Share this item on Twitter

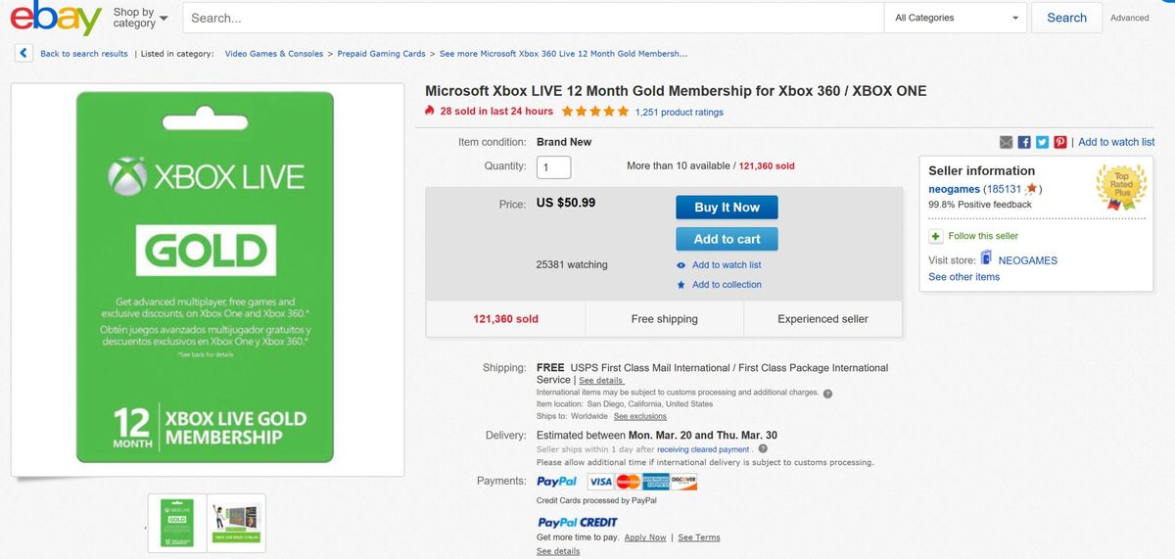[1042, 142]
